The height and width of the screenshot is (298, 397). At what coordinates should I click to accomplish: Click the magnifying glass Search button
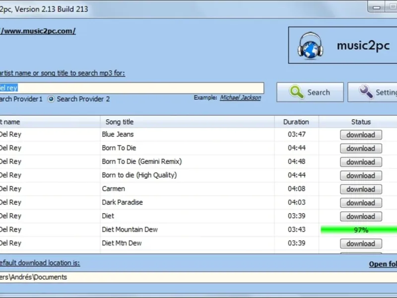310,92
